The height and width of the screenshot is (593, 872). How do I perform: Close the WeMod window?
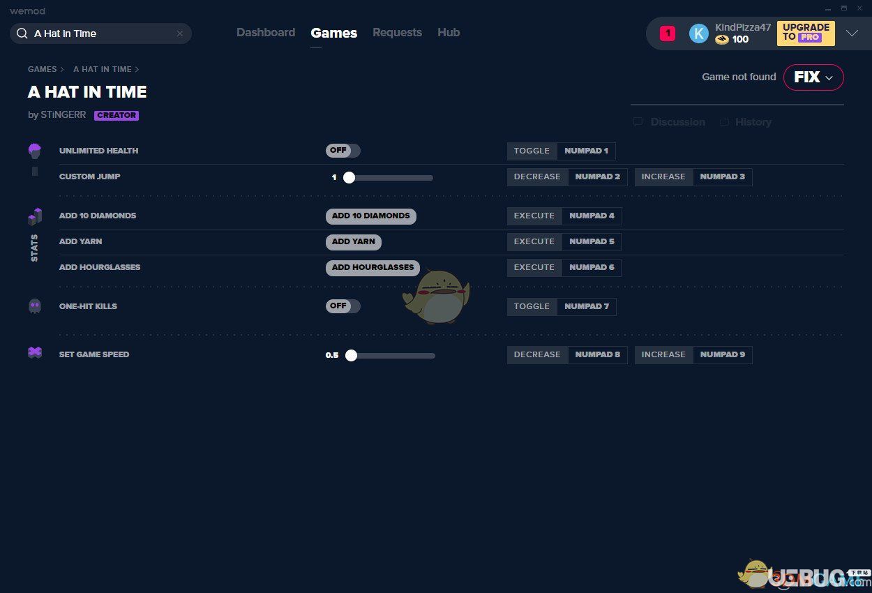tap(859, 8)
